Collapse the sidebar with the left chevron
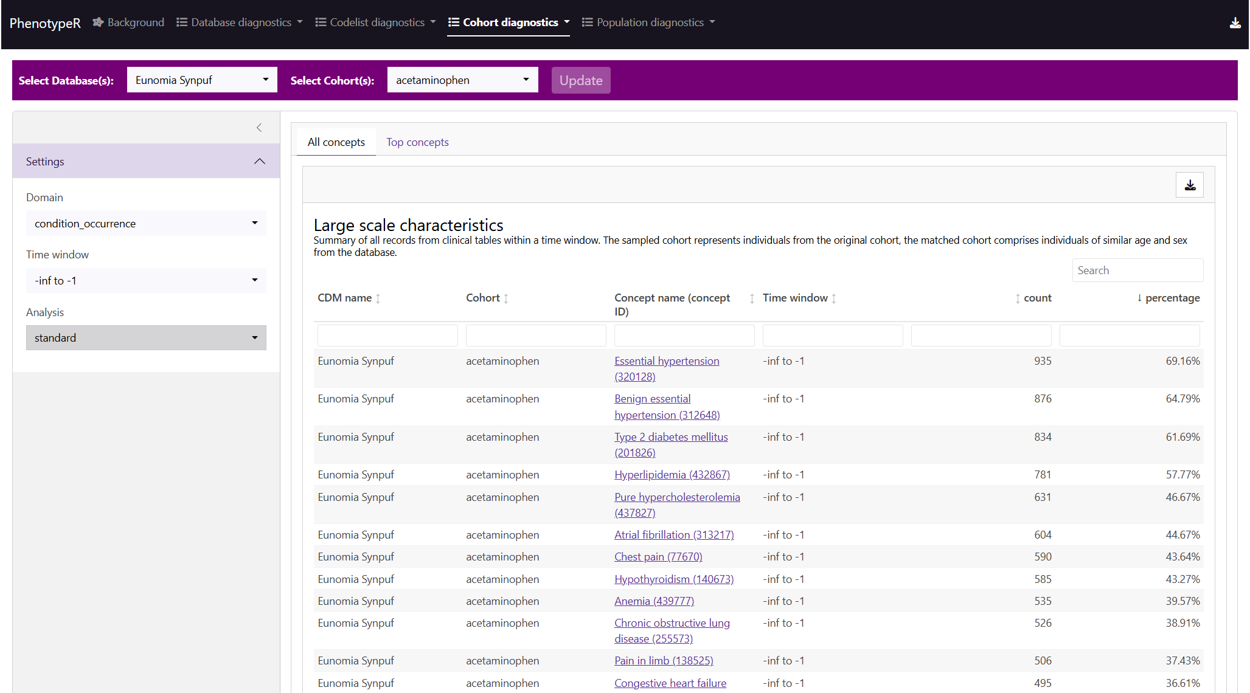The width and height of the screenshot is (1250, 693). click(259, 128)
